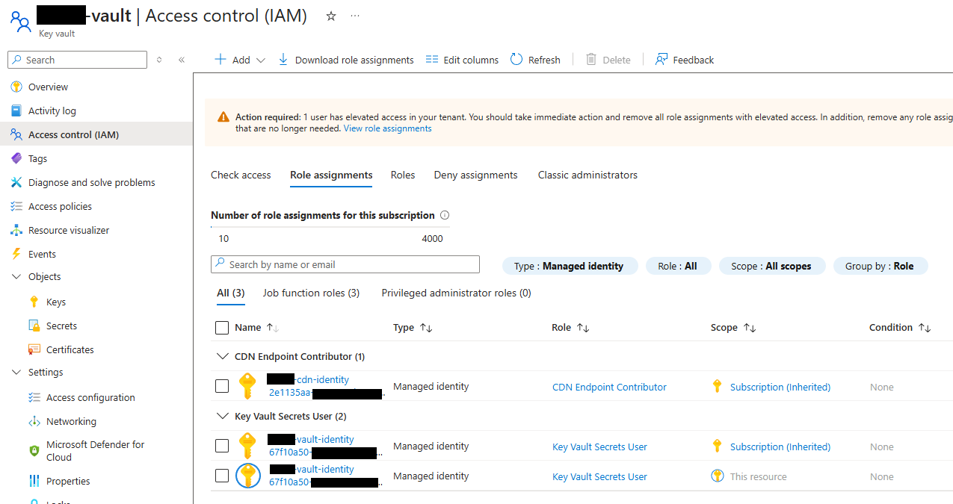
Task: Click the Certificates icon under Objects
Action: (34, 349)
